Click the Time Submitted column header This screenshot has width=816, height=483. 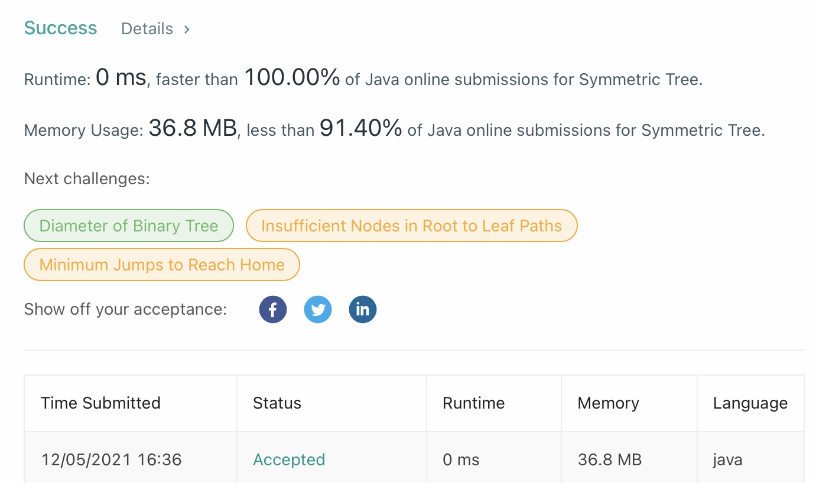pyautogui.click(x=100, y=403)
